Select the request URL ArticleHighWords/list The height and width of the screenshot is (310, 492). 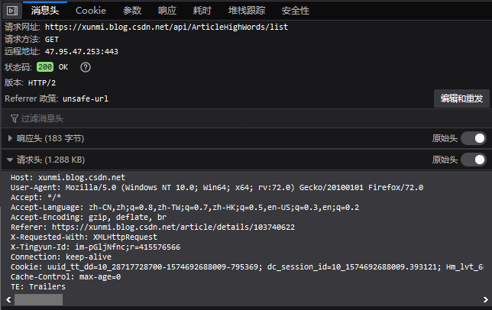(167, 27)
